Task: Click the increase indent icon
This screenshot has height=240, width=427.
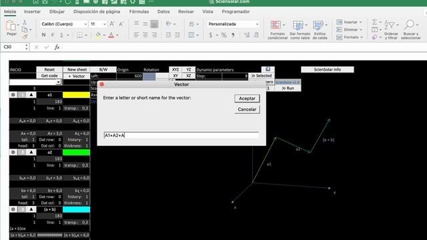Action: point(177,35)
